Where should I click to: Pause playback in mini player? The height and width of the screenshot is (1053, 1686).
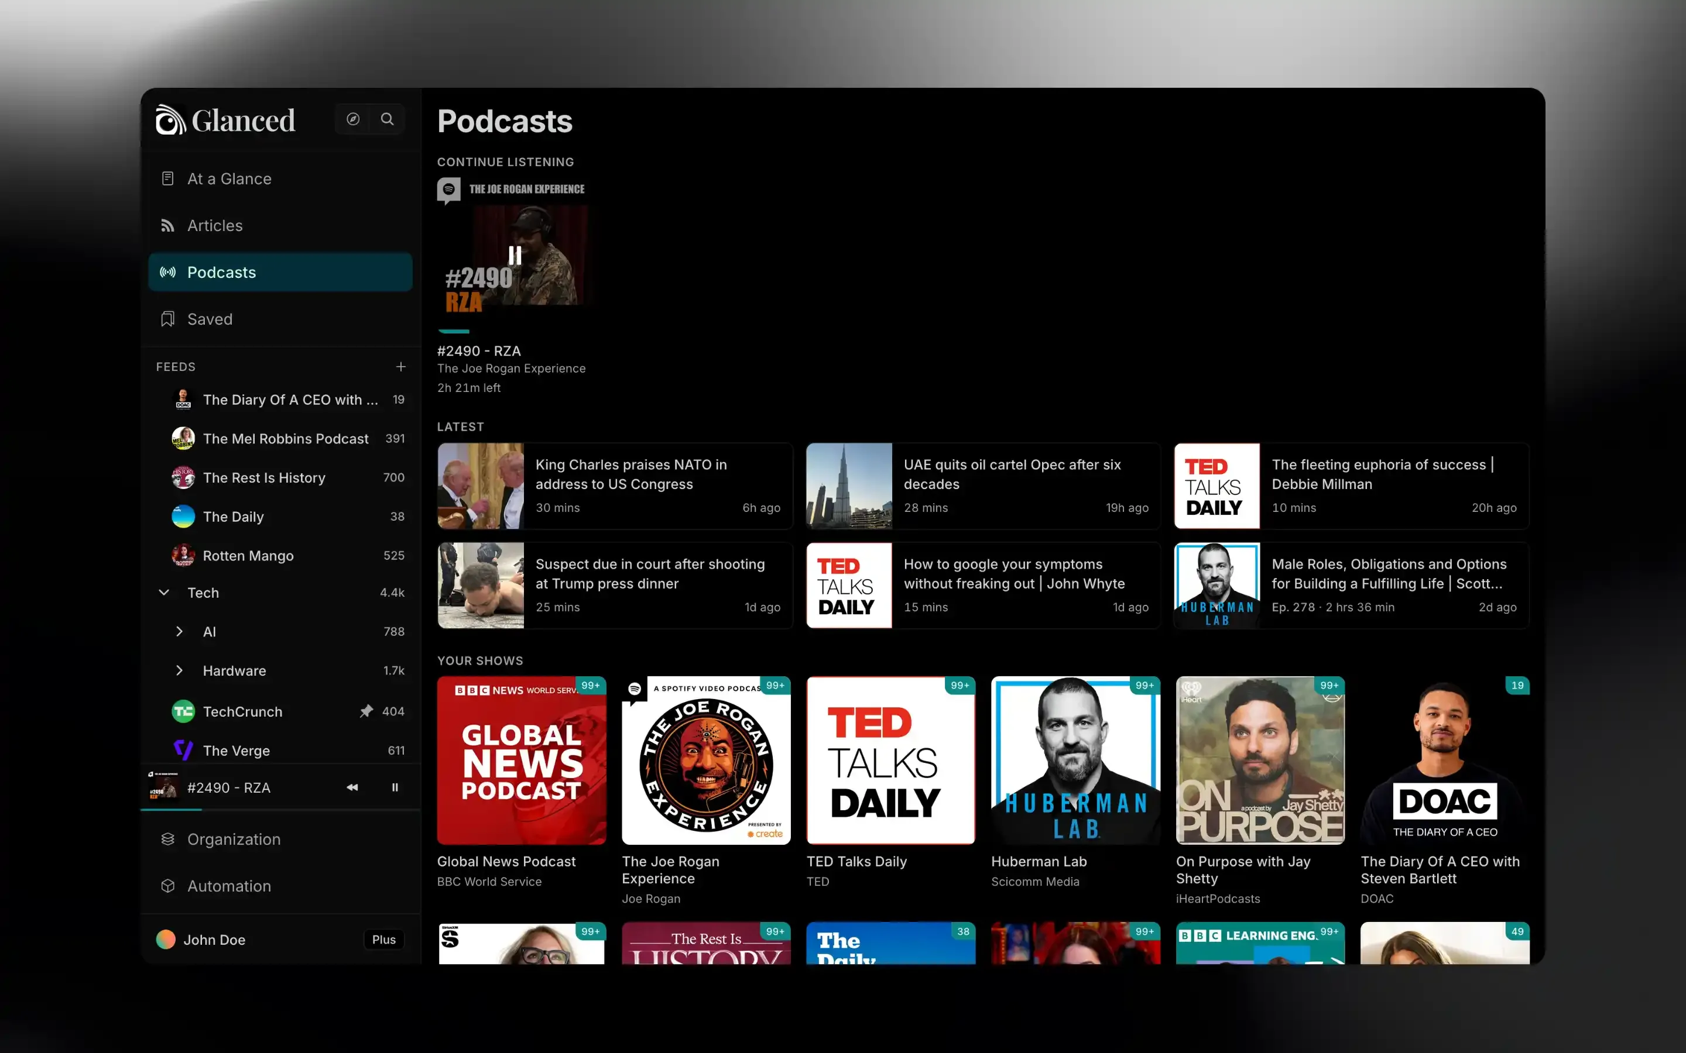395,787
